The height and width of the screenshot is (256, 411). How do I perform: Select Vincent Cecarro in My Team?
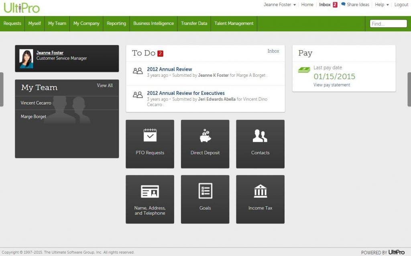(x=36, y=103)
